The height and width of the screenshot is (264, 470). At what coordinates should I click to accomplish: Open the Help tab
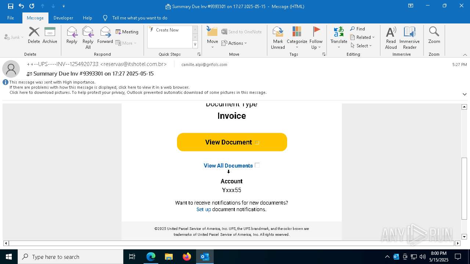[87, 18]
